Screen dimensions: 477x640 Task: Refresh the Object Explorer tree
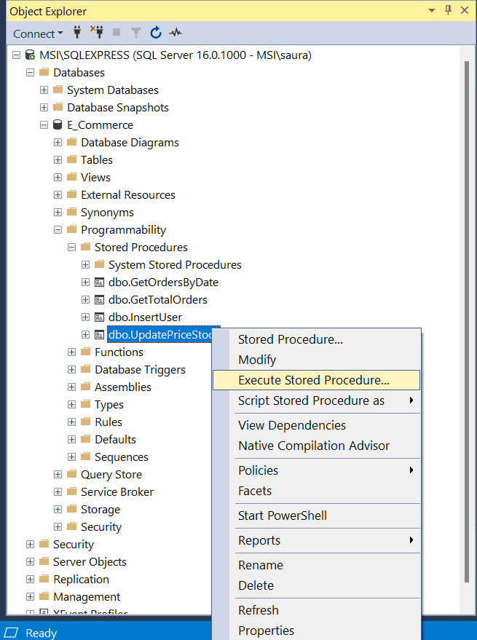(x=156, y=33)
